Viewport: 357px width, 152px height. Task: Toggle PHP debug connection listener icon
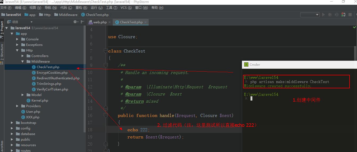[x=343, y=15]
